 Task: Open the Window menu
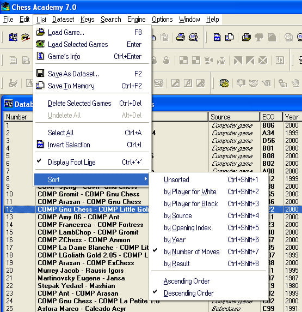point(189,20)
